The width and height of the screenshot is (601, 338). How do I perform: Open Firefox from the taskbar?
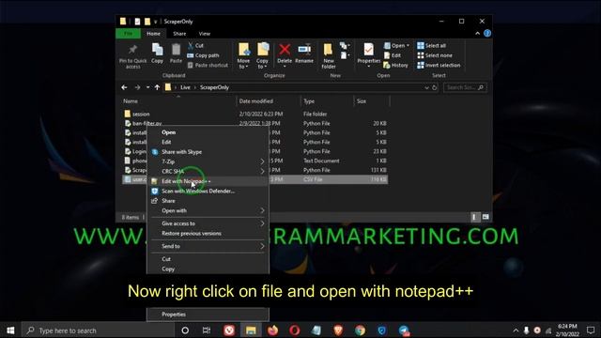(x=272, y=330)
